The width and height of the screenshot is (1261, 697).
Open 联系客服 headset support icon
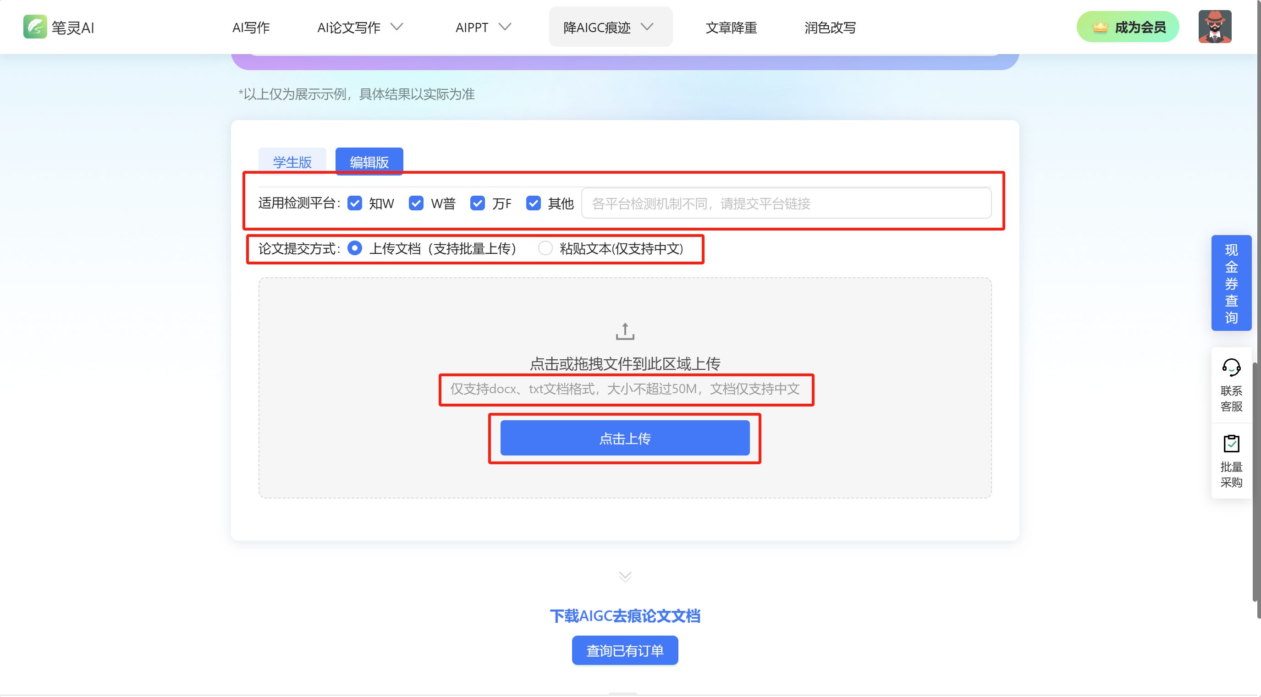(x=1231, y=367)
